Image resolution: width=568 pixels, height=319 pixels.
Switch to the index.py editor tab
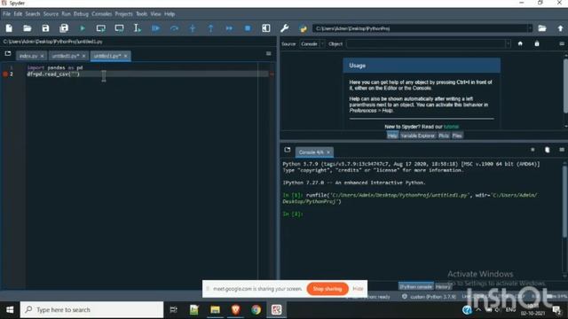coord(28,56)
